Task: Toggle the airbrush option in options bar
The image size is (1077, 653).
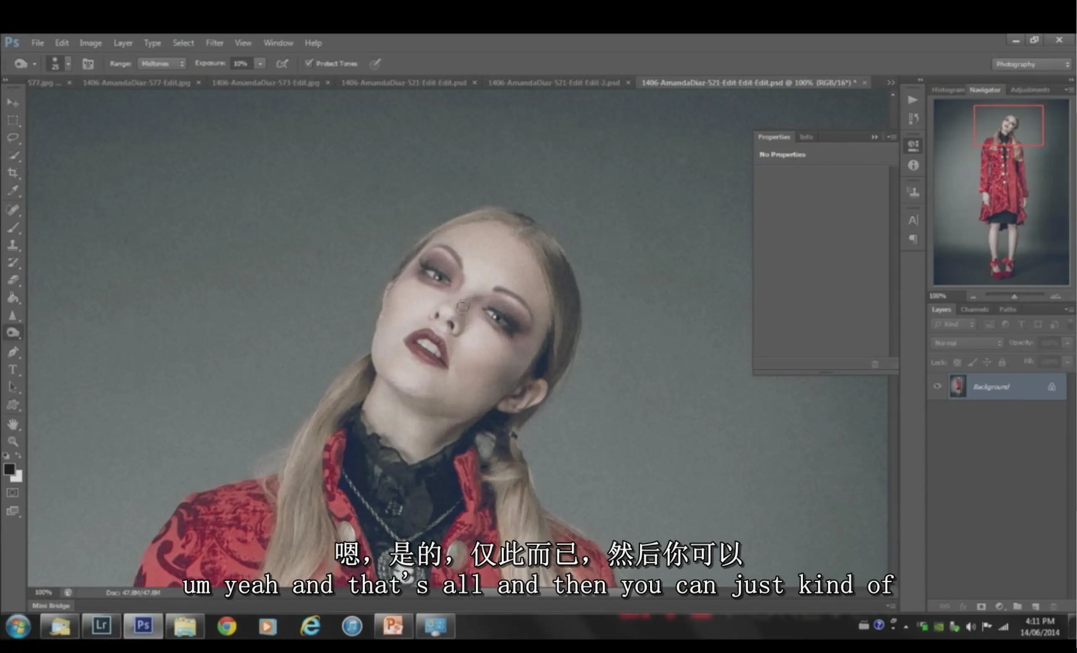Action: pyautogui.click(x=282, y=64)
